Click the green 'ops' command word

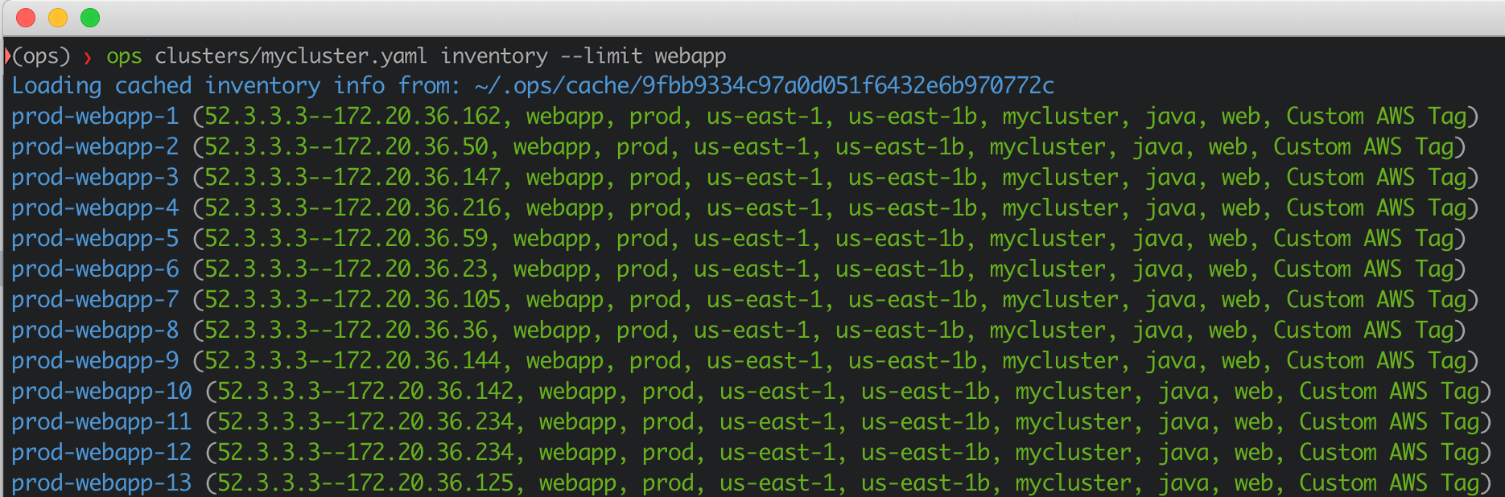coord(124,56)
